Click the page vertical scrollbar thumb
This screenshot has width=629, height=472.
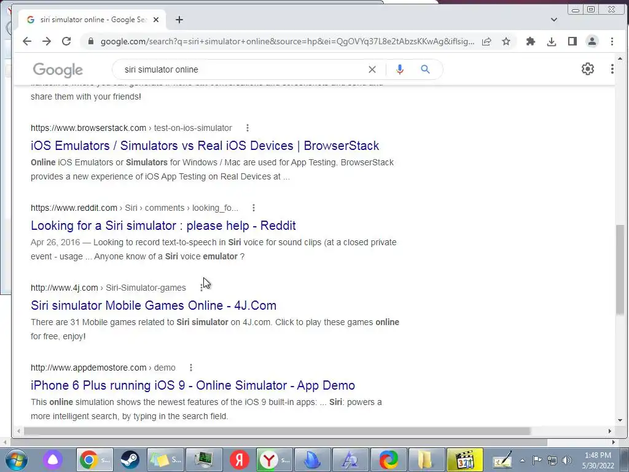click(620, 269)
